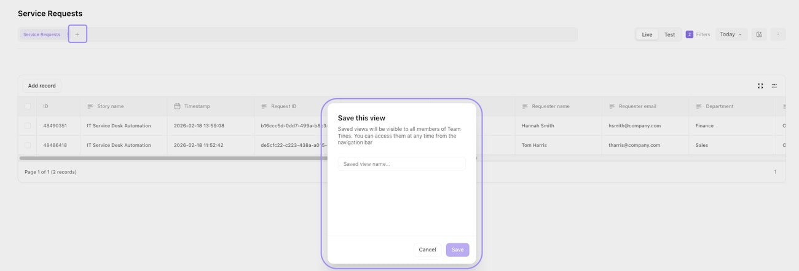Click Add record button
799x271 pixels.
point(42,86)
